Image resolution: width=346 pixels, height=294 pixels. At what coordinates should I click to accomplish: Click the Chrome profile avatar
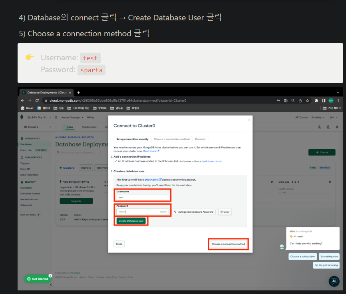331,101
